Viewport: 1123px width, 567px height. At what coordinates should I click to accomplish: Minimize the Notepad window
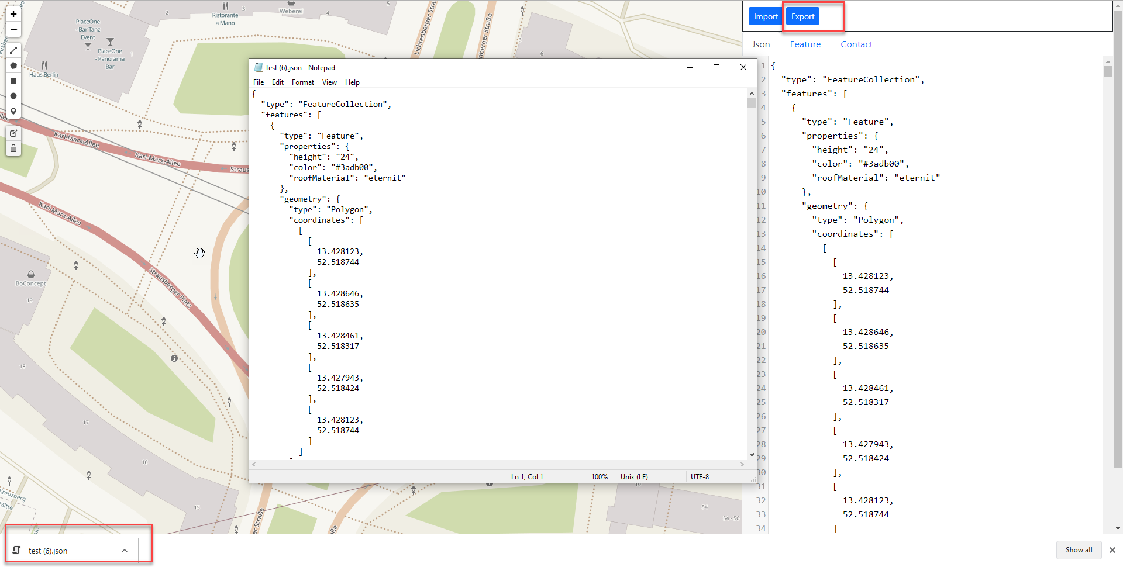[x=690, y=67]
